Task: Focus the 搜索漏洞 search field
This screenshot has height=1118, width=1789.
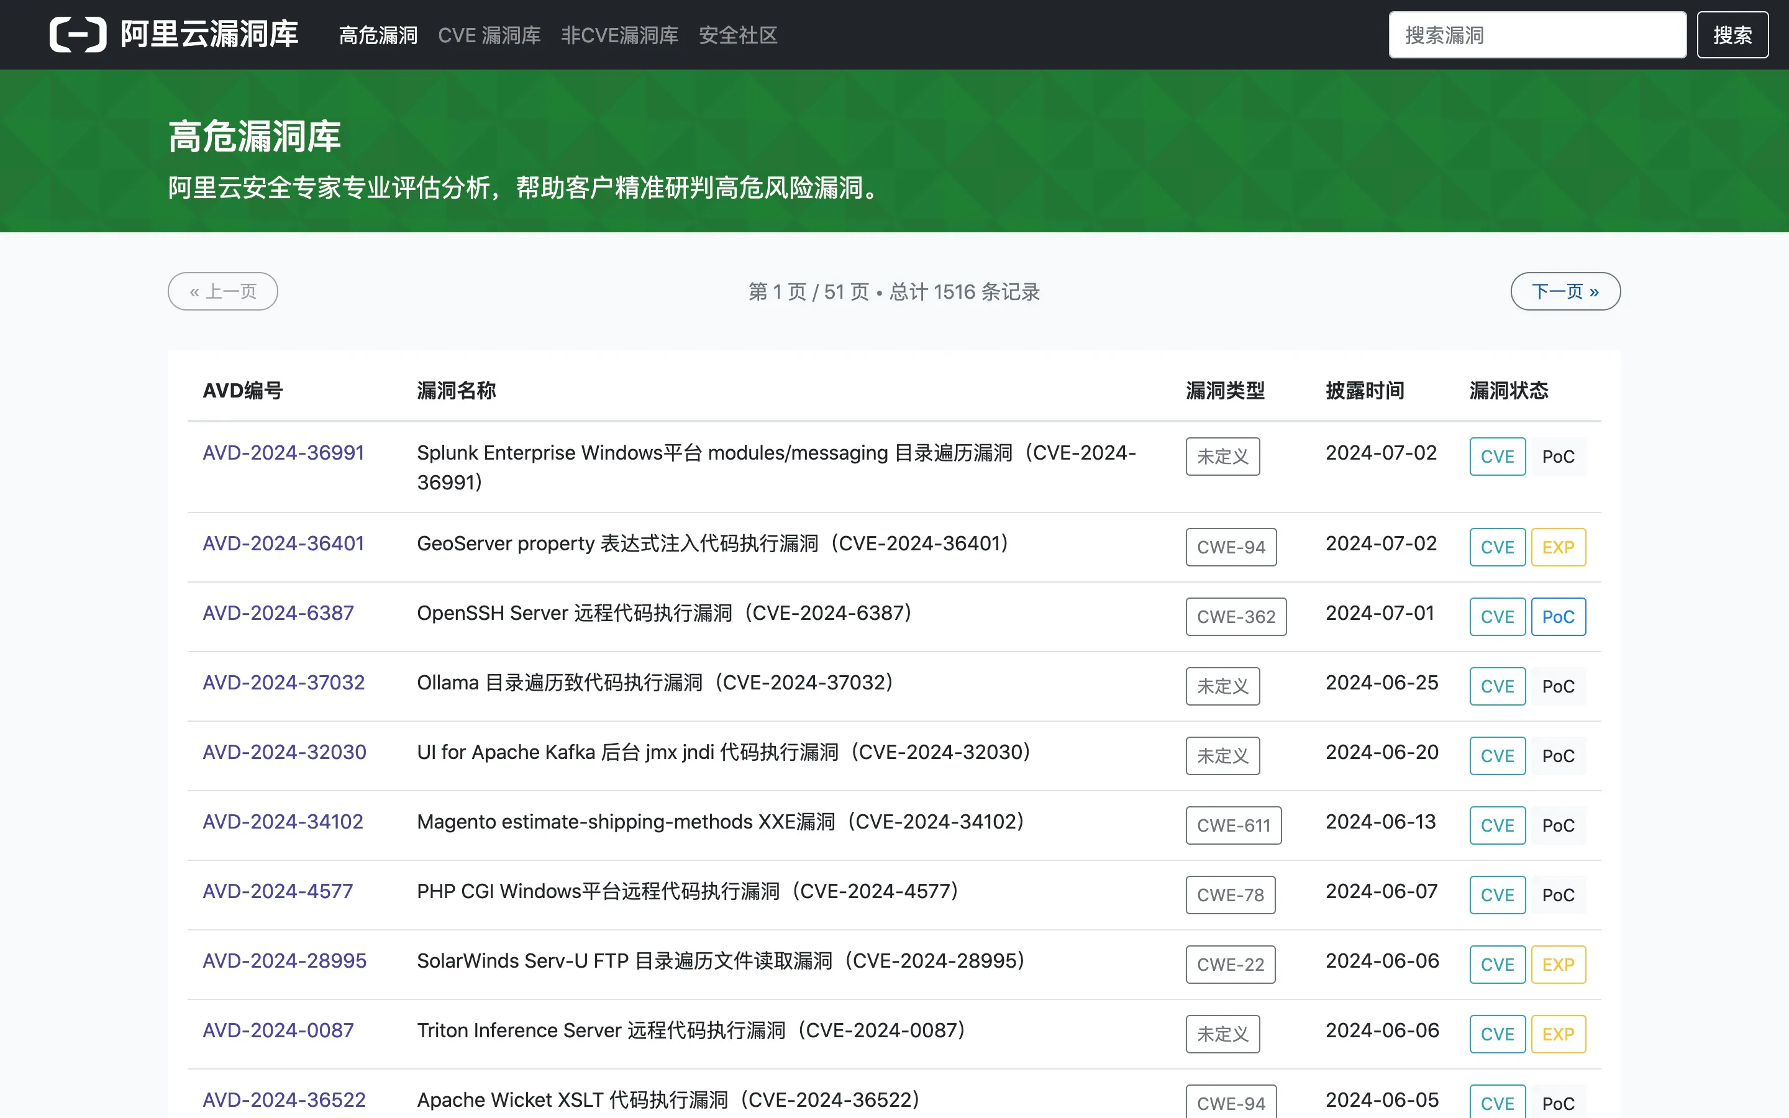Action: click(1537, 35)
